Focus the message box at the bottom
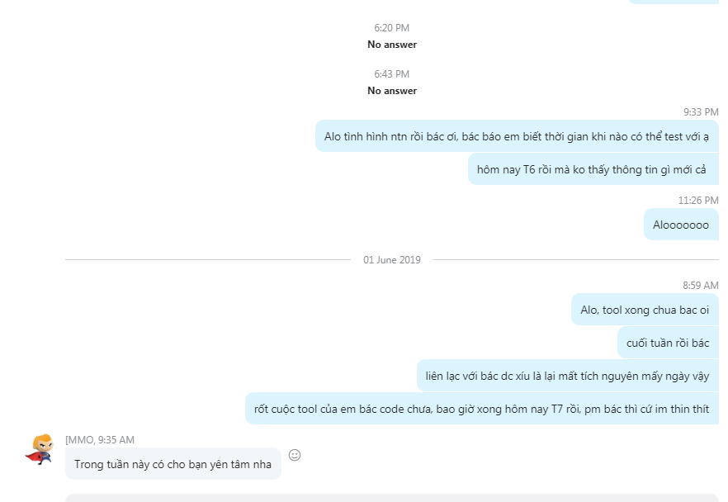Viewport: 728px width, 502px height. click(392, 497)
